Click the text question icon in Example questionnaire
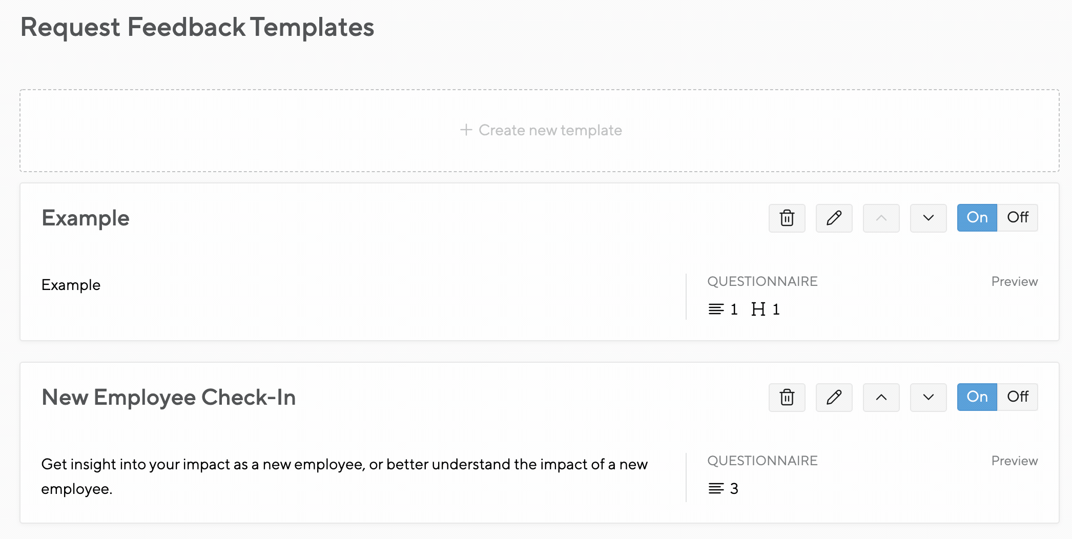This screenshot has width=1072, height=539. (716, 309)
